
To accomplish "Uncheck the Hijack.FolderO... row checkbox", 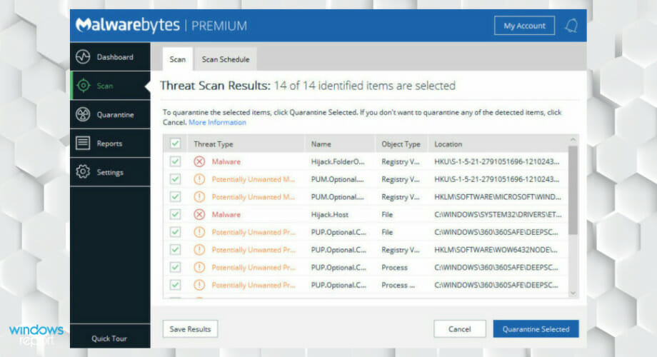I will click(x=175, y=161).
